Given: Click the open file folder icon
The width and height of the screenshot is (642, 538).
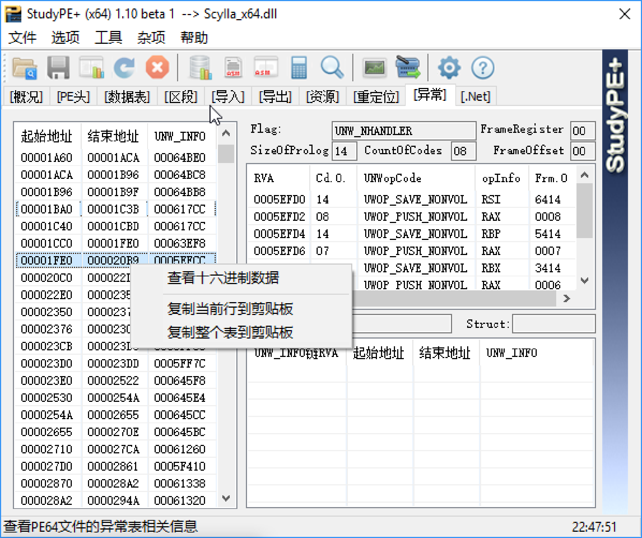Looking at the screenshot, I should pyautogui.click(x=25, y=68).
